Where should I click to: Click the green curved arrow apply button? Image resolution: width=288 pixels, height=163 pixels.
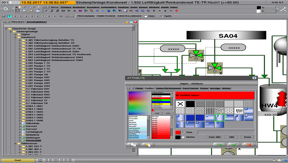pyautogui.click(x=219, y=145)
